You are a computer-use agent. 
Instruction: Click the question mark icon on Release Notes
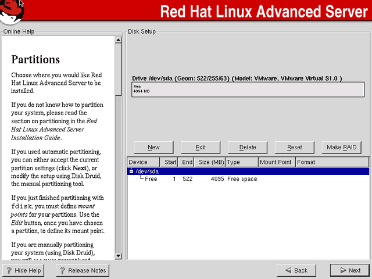pyautogui.click(x=62, y=270)
